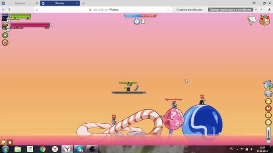The image size is (273, 153).
Task: Open the volume control in the tray
Action: 252,149
